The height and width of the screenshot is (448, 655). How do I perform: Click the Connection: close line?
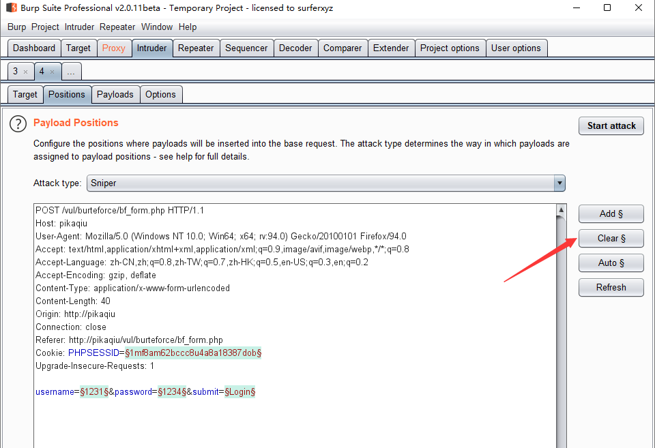(71, 327)
